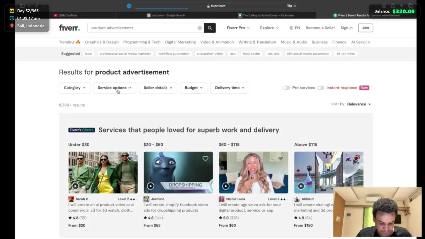Screen dimensions: 425x239
Task: Play Jasmine's dropshipping video preview
Action: pyautogui.click(x=150, y=186)
